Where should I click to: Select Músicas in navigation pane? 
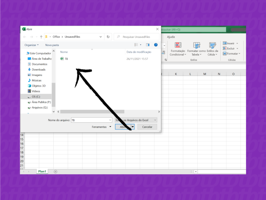36,80
